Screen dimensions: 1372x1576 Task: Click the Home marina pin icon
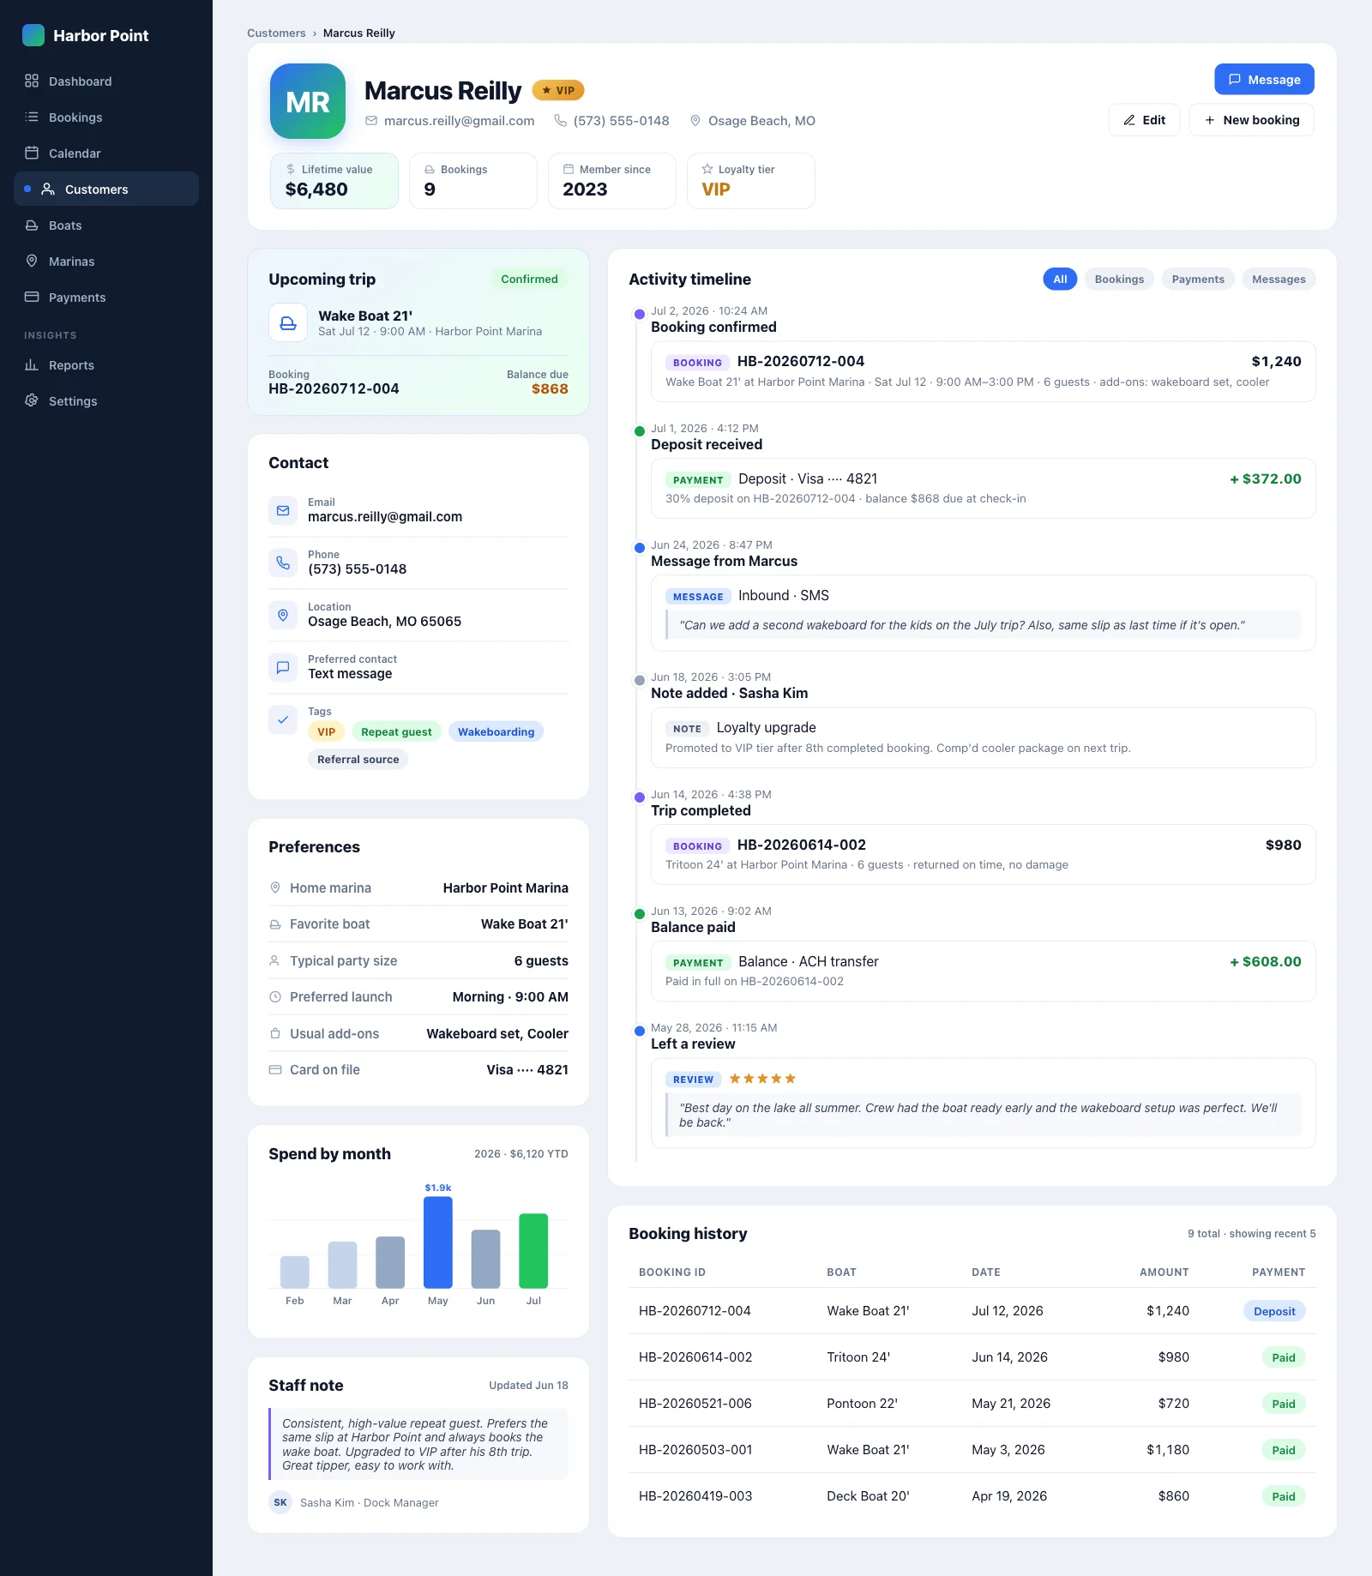click(x=275, y=887)
